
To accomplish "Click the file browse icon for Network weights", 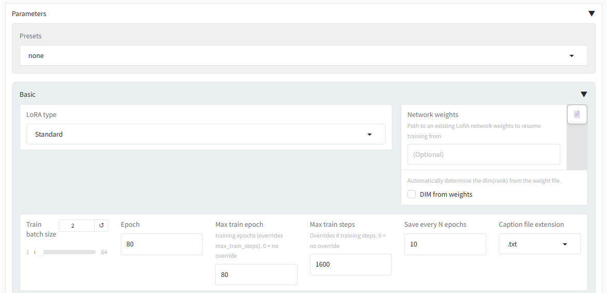I will click(x=577, y=114).
